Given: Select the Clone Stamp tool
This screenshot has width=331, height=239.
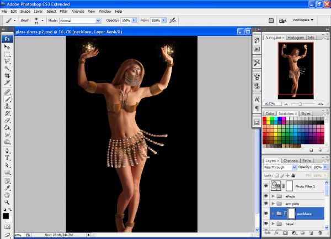Looking at the screenshot, I should click(7, 106).
